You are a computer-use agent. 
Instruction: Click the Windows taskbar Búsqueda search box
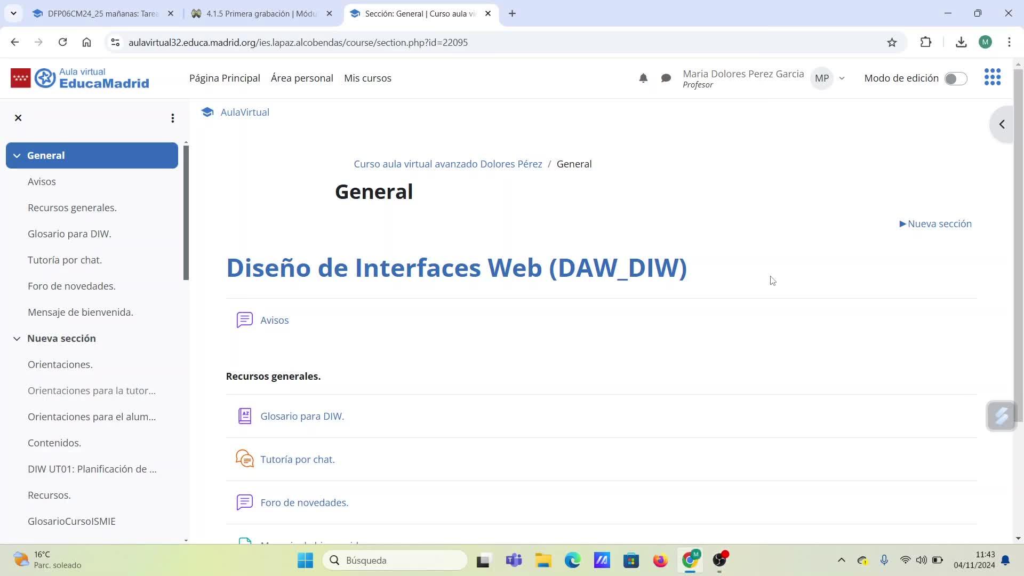point(395,560)
